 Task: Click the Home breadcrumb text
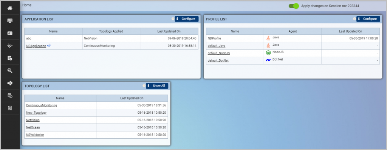click(x=27, y=5)
